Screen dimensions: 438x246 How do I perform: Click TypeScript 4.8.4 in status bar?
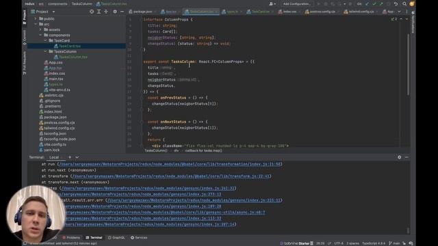coord(374,243)
